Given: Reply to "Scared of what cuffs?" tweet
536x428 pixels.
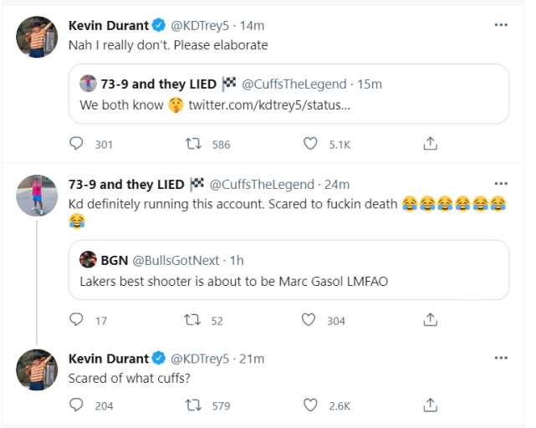Looking at the screenshot, I should (77, 405).
